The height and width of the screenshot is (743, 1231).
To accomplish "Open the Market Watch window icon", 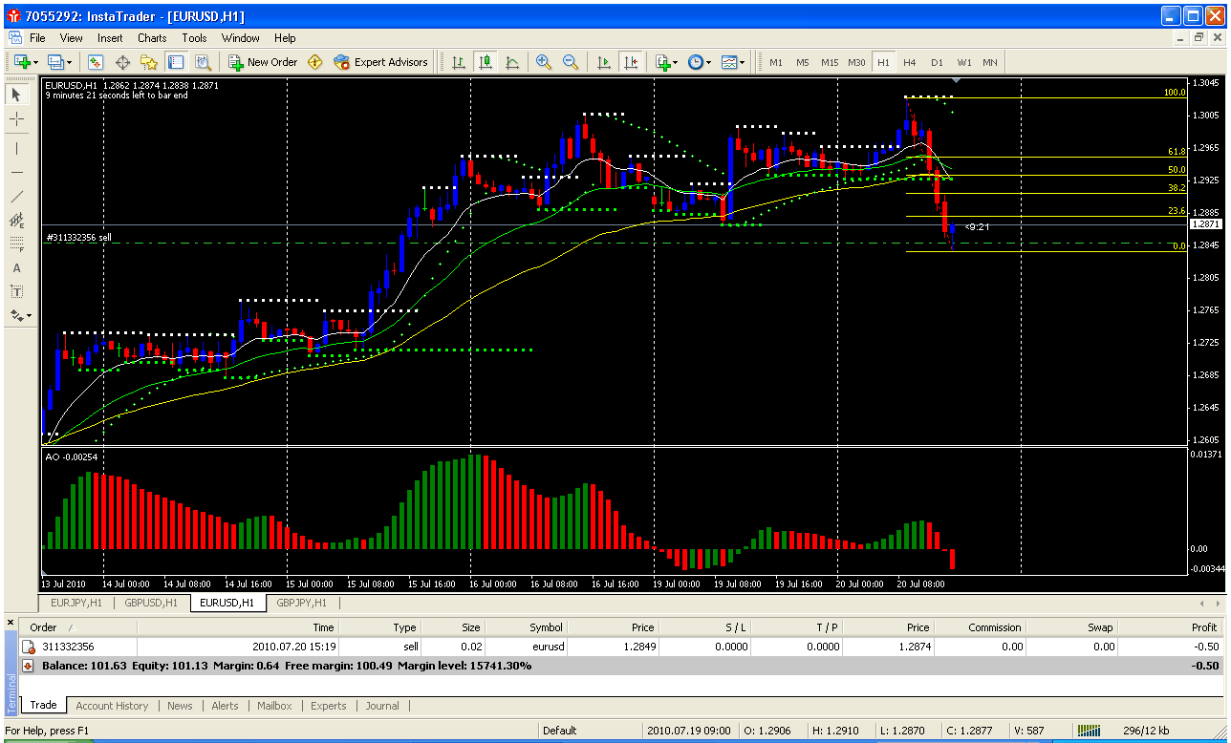I will 96,62.
